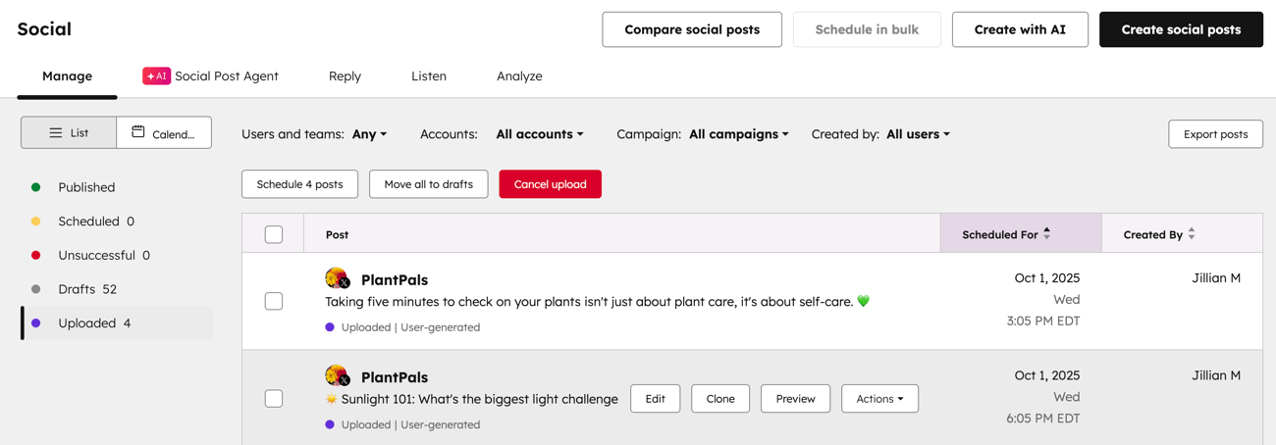Click 'Uploaded | User-generated' under Sunlight 101 post
The width and height of the screenshot is (1276, 445).
(410, 424)
